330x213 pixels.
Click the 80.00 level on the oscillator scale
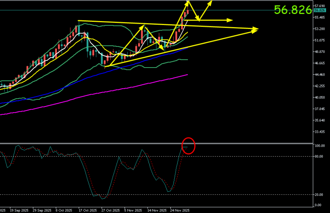(x=318, y=156)
